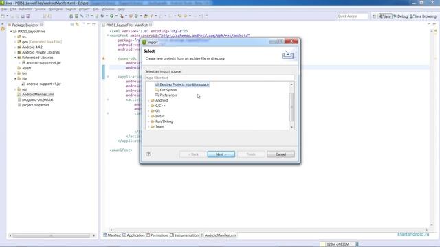Expand the C/C++ category in Import dialog
Viewport: 440px width, 247px height.
click(148, 106)
